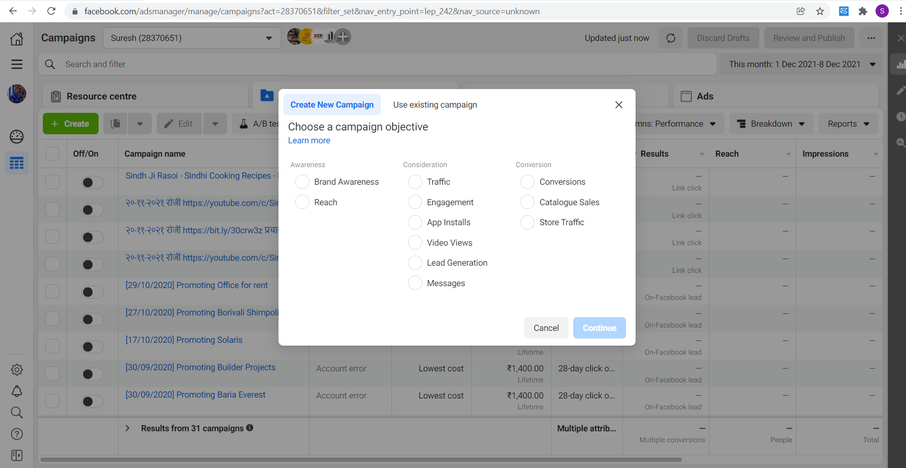This screenshot has width=906, height=468.
Task: Select the Store Traffic objective
Action: point(528,222)
